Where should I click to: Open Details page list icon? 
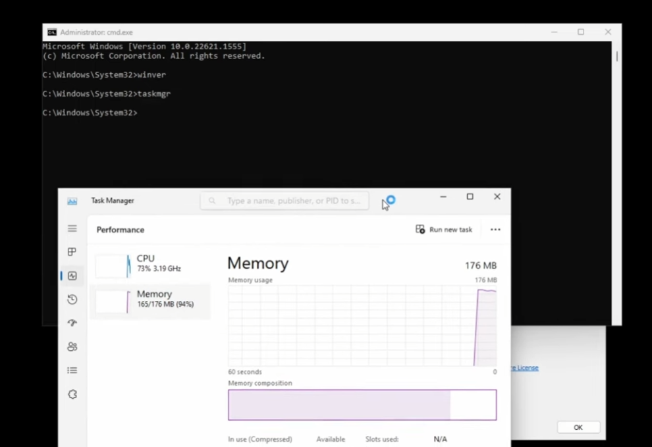pos(72,370)
